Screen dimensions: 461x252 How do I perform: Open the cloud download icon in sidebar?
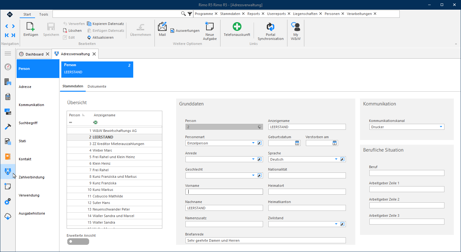coord(8,216)
